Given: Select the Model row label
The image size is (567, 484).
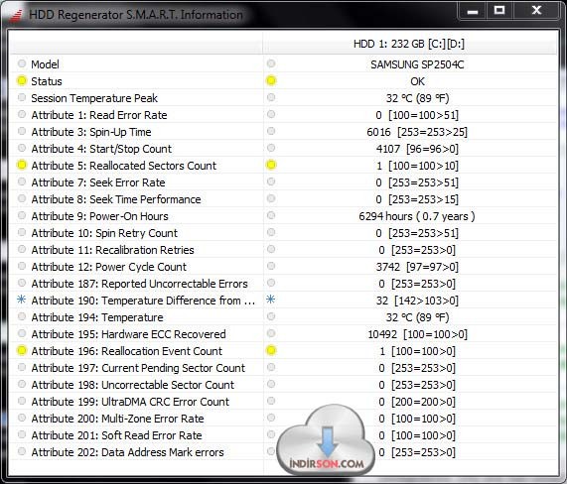Looking at the screenshot, I should 46,64.
